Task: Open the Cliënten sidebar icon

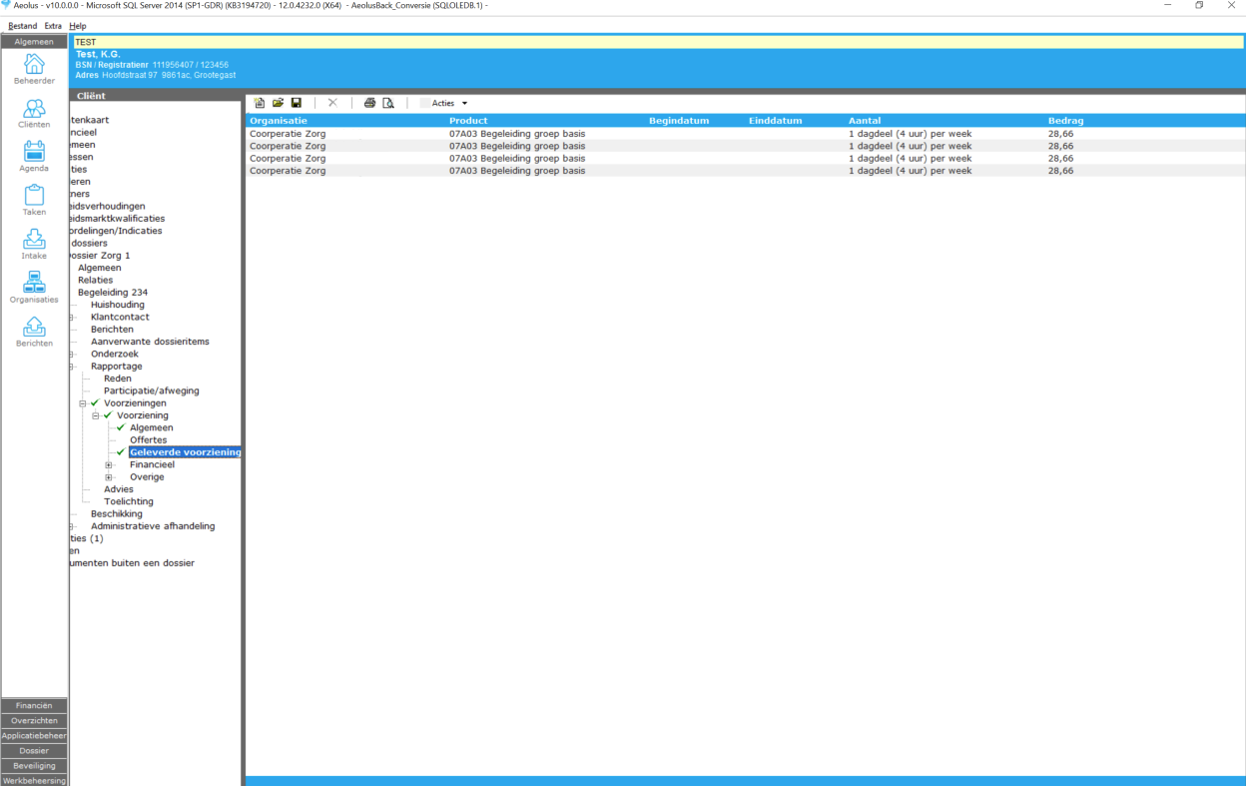Action: coord(34,113)
